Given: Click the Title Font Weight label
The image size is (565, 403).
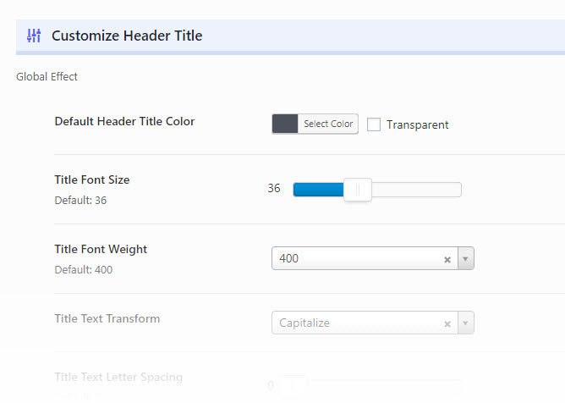Looking at the screenshot, I should [101, 249].
